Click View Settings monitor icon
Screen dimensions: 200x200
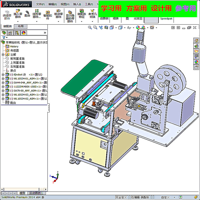coord(152,27)
